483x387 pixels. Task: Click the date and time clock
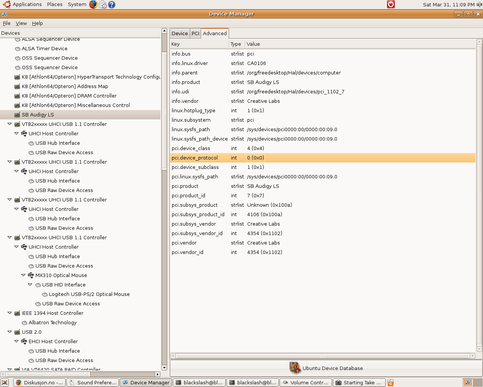(449, 5)
